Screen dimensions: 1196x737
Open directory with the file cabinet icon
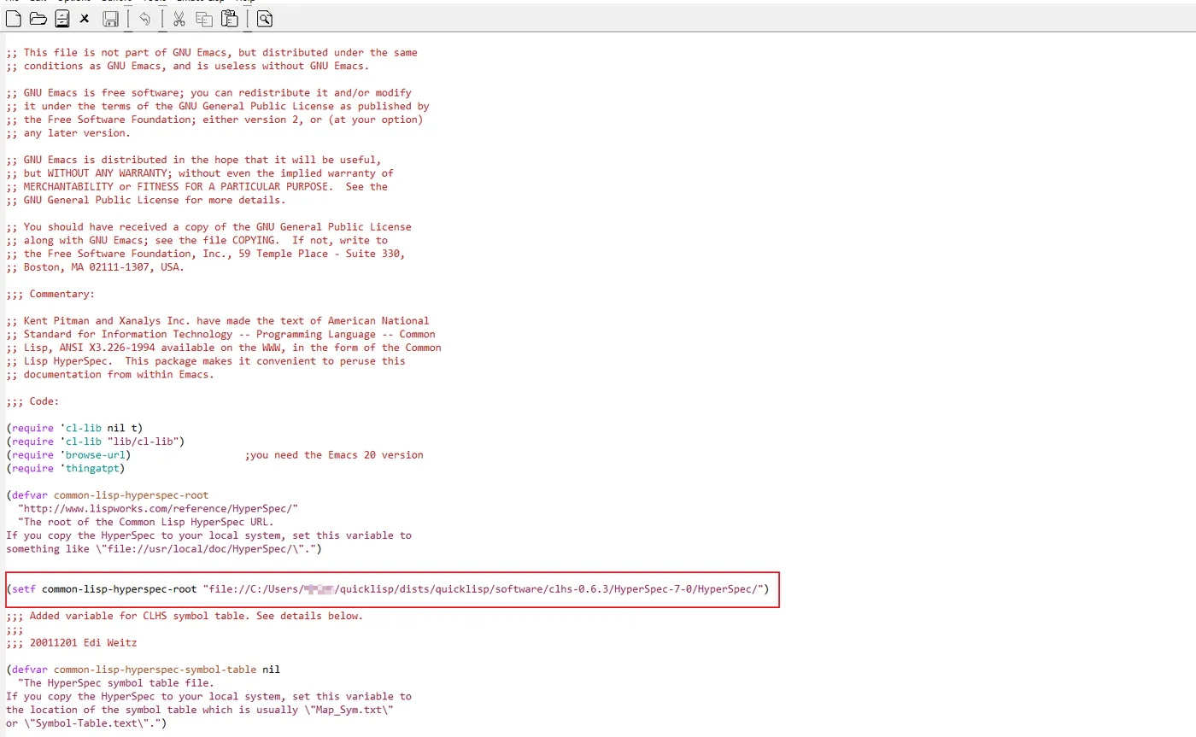click(x=62, y=18)
